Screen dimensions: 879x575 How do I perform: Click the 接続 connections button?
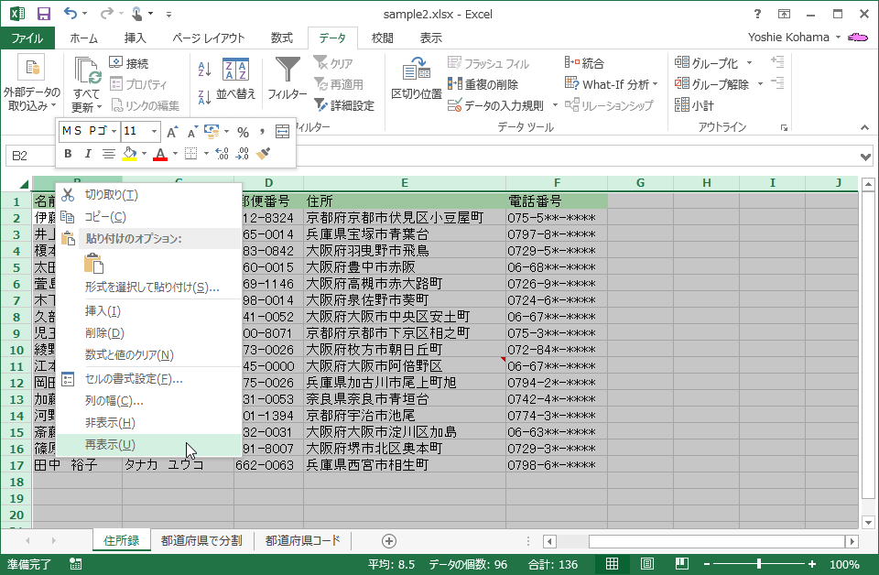click(129, 63)
